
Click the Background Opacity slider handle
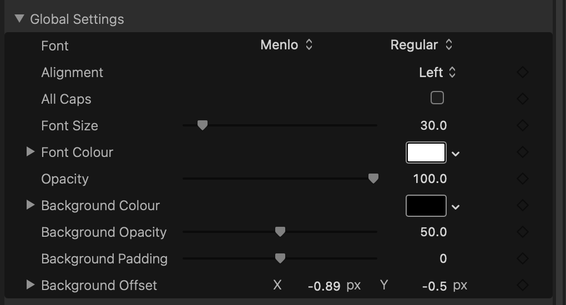coord(280,231)
